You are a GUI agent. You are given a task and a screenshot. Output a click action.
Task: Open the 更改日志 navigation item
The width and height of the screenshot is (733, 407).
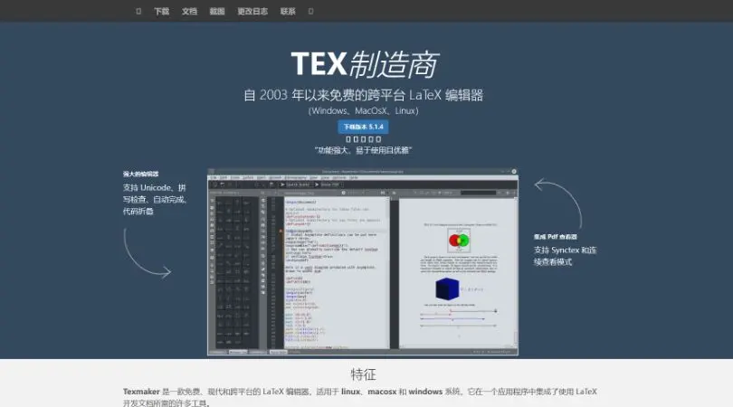[x=252, y=11]
